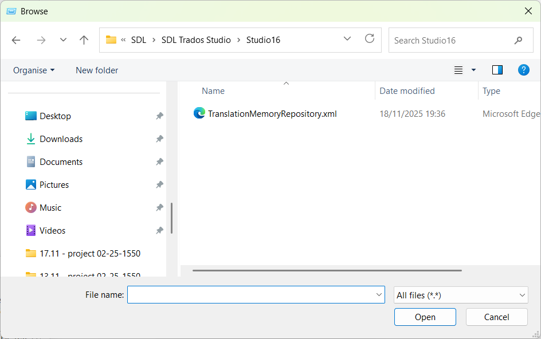Viewport: 541px width, 339px height.
Task: Open the file type filter dropdown
Action: (x=461, y=294)
